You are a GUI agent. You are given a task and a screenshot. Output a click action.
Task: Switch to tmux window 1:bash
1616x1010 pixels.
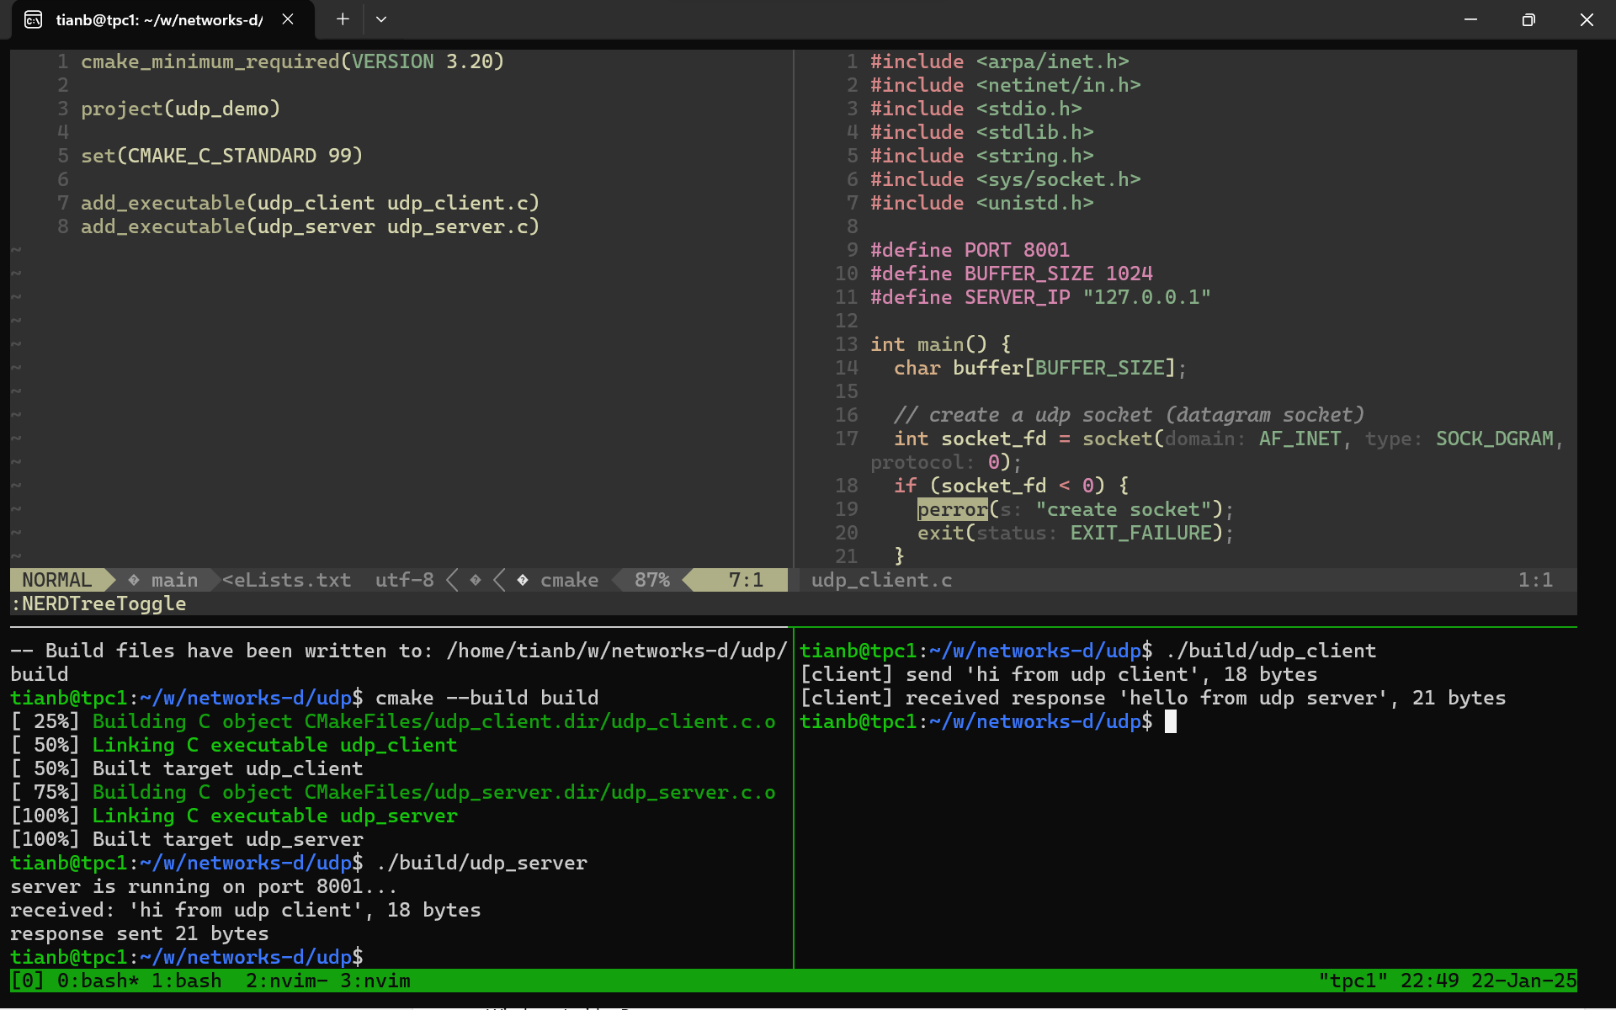pos(186,981)
